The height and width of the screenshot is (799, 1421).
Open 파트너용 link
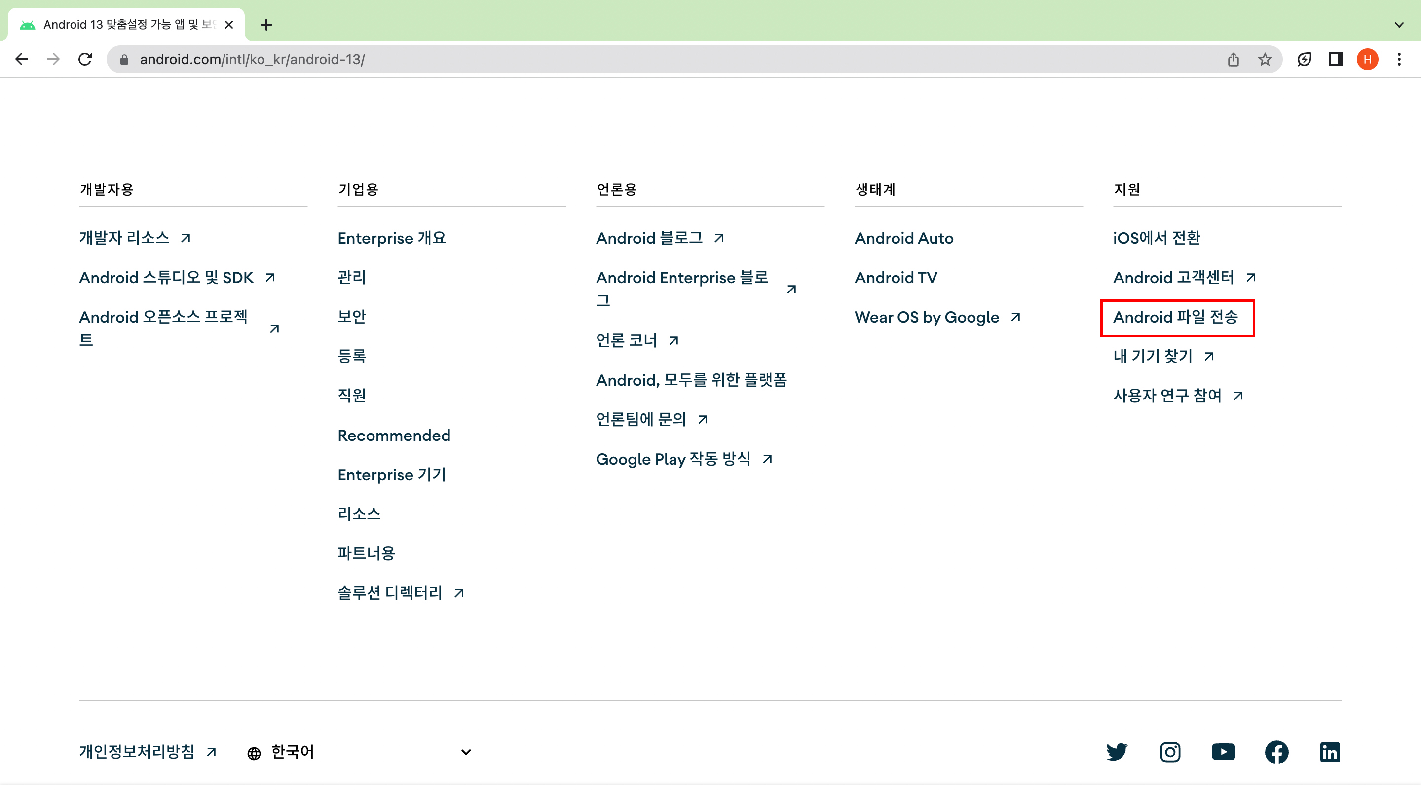coord(366,553)
